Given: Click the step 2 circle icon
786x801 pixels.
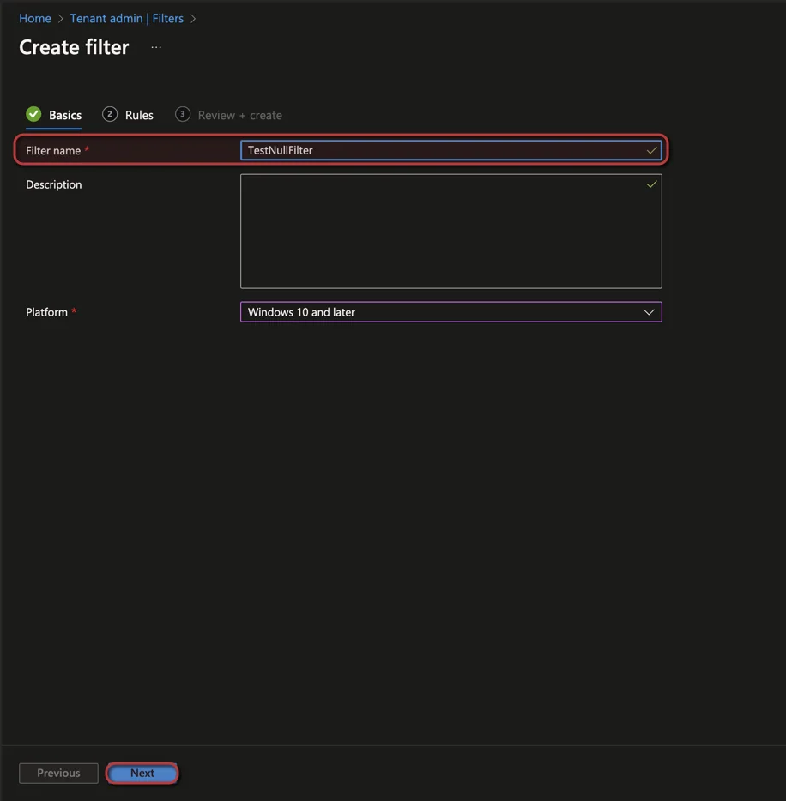Looking at the screenshot, I should (109, 114).
